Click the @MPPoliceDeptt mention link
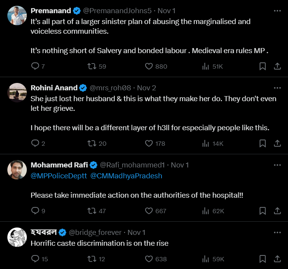The height and width of the screenshot is (269, 288). (59, 176)
